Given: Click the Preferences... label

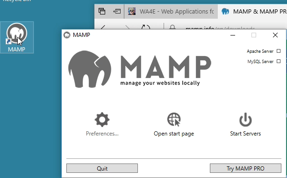Looking at the screenshot, I should coord(102,134).
